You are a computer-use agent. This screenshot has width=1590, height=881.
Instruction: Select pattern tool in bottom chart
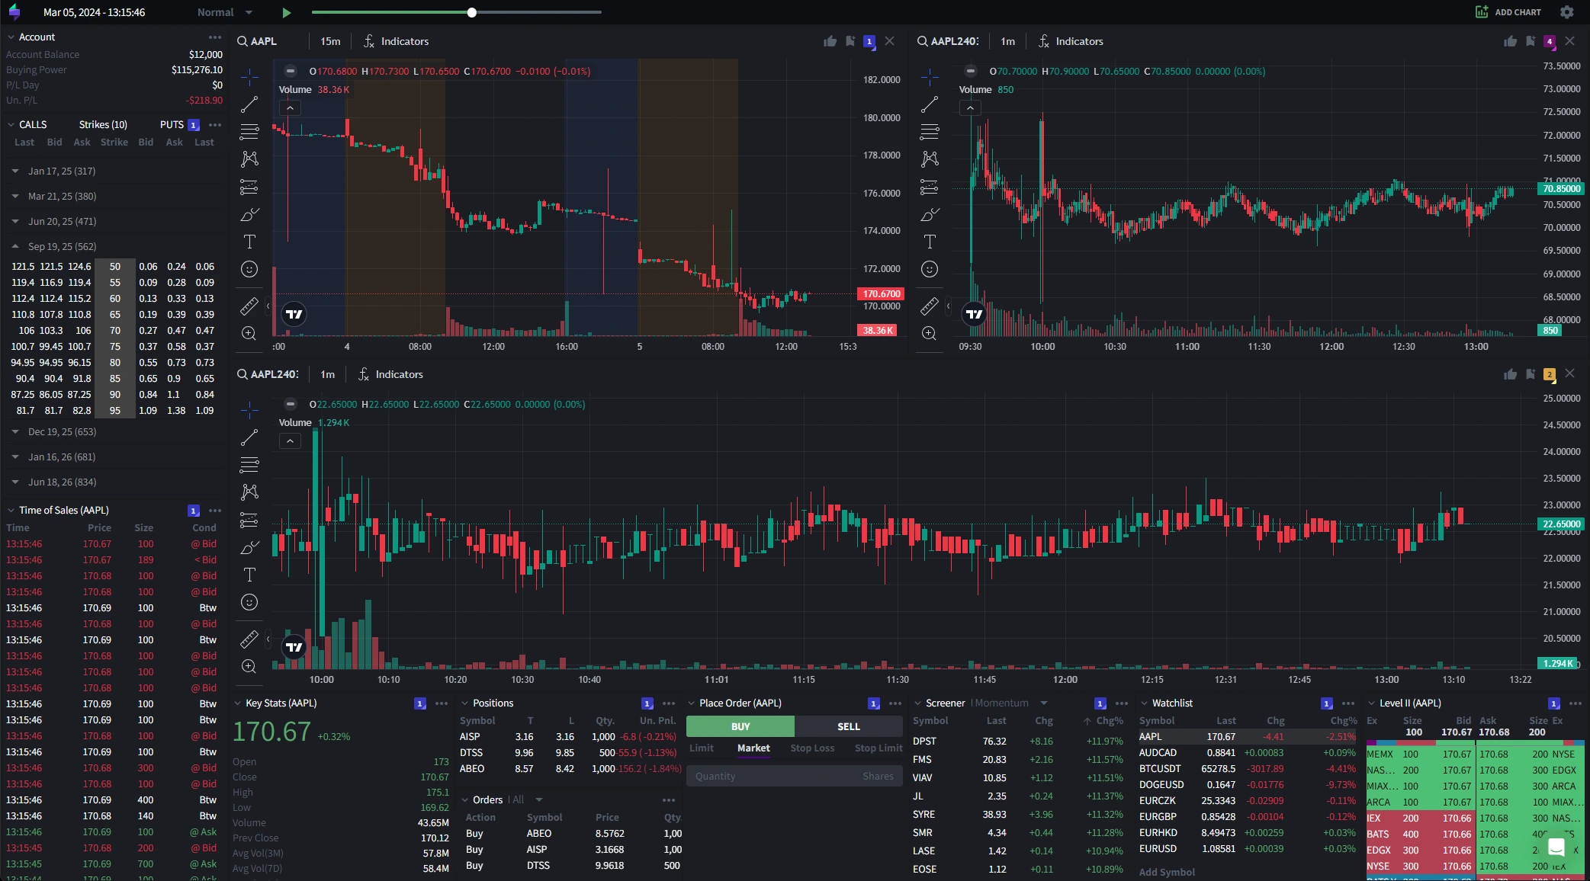[249, 492]
